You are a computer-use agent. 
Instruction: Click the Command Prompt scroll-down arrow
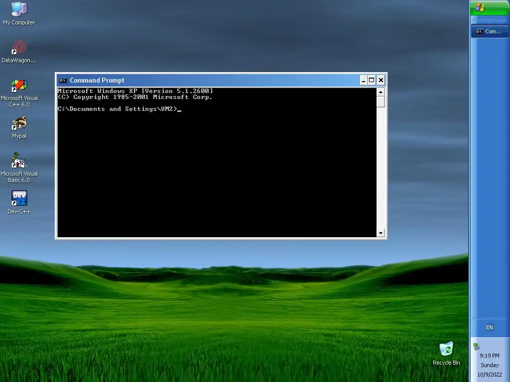click(x=381, y=233)
